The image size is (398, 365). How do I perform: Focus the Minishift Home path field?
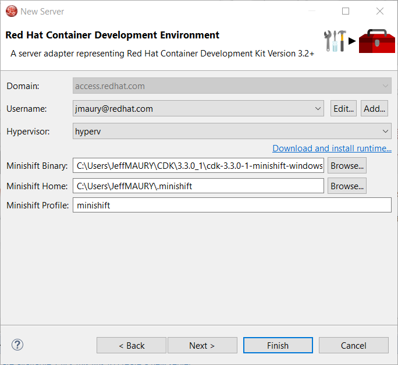pyautogui.click(x=198, y=186)
